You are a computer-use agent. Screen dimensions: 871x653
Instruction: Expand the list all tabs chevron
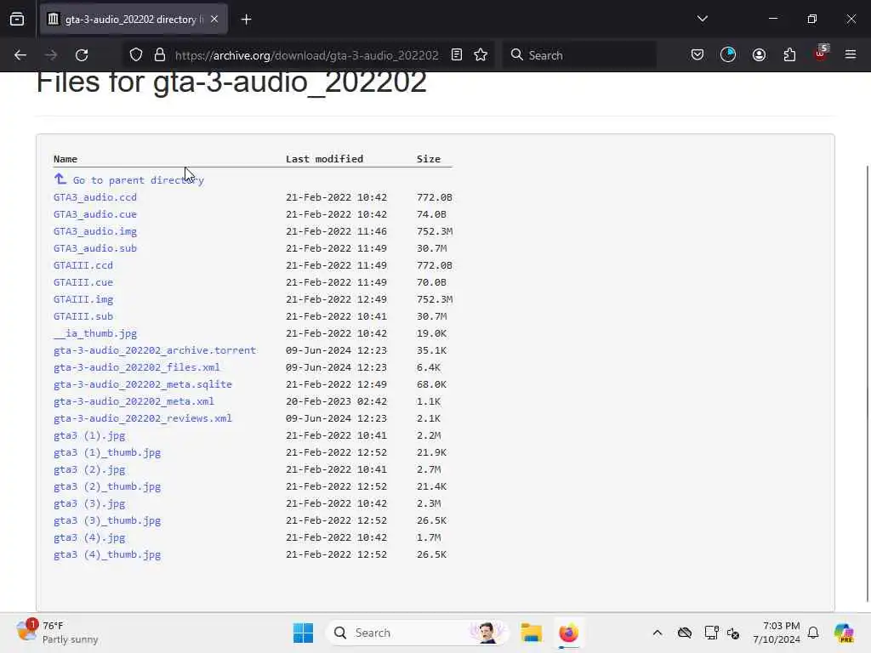703,19
